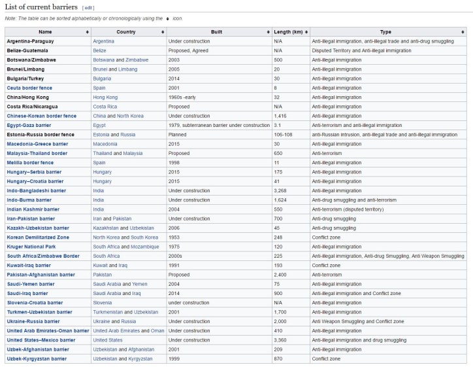This screenshot has height=367, width=473.
Task: Select the Hong Kong country link
Action: 105,97
